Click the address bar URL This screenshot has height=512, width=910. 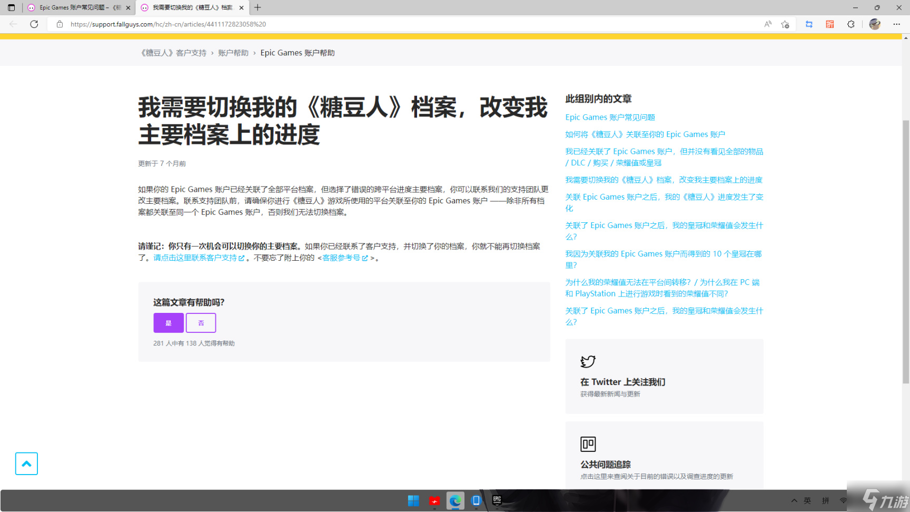click(169, 24)
